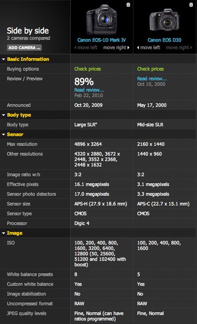Remove Canon EOS D30 with trash icon
Image resolution: width=197 pixels, height=324 pixels.
coord(191,5)
